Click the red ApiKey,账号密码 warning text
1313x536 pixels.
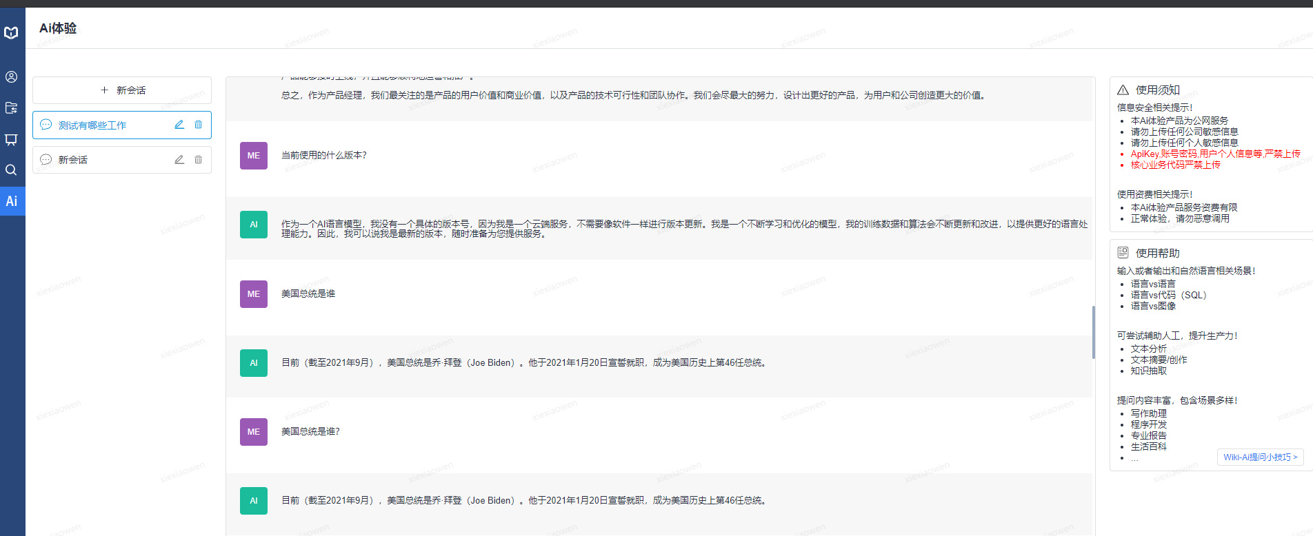click(1215, 154)
